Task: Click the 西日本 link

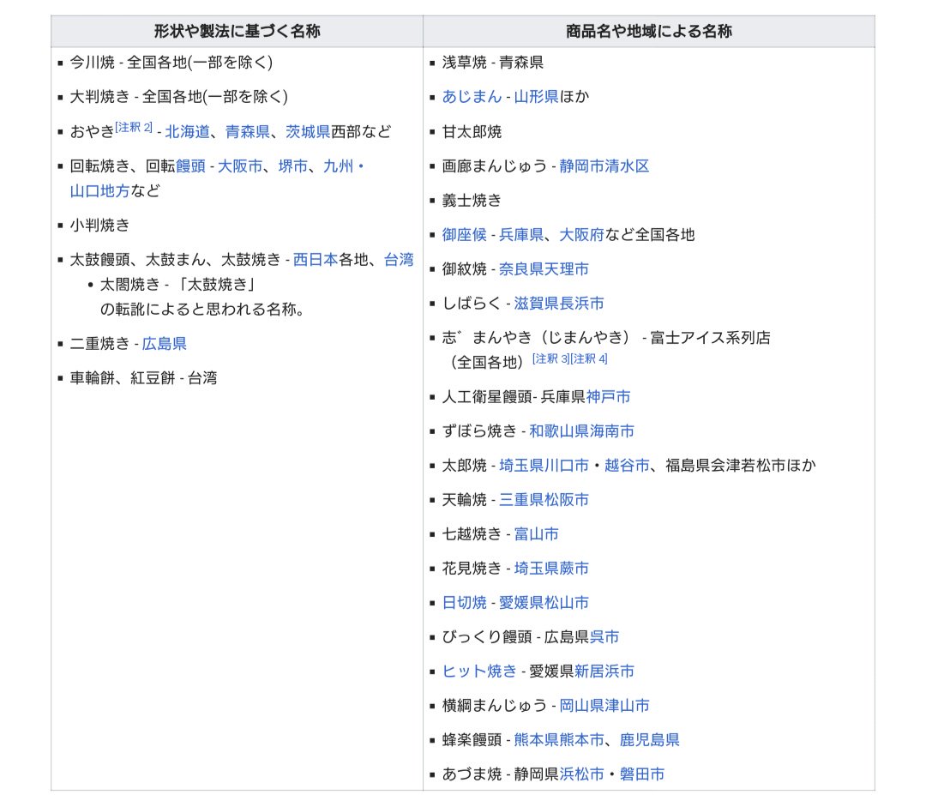Action: [316, 260]
